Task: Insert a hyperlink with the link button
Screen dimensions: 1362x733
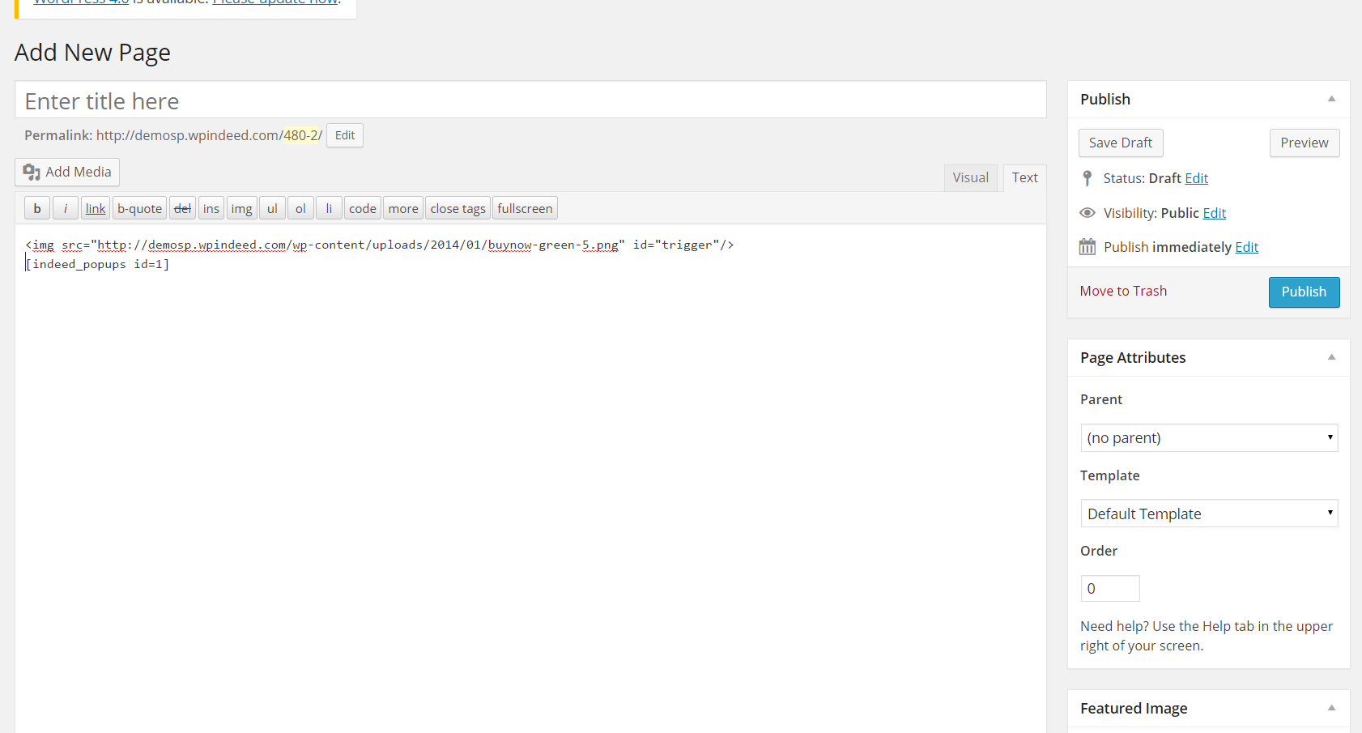Action: pyautogui.click(x=96, y=208)
